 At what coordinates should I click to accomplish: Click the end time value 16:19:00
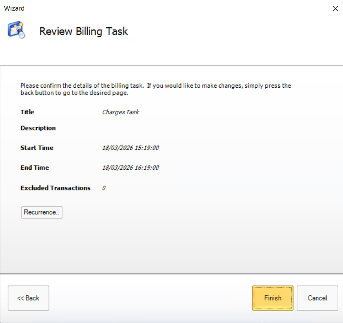[130, 168]
